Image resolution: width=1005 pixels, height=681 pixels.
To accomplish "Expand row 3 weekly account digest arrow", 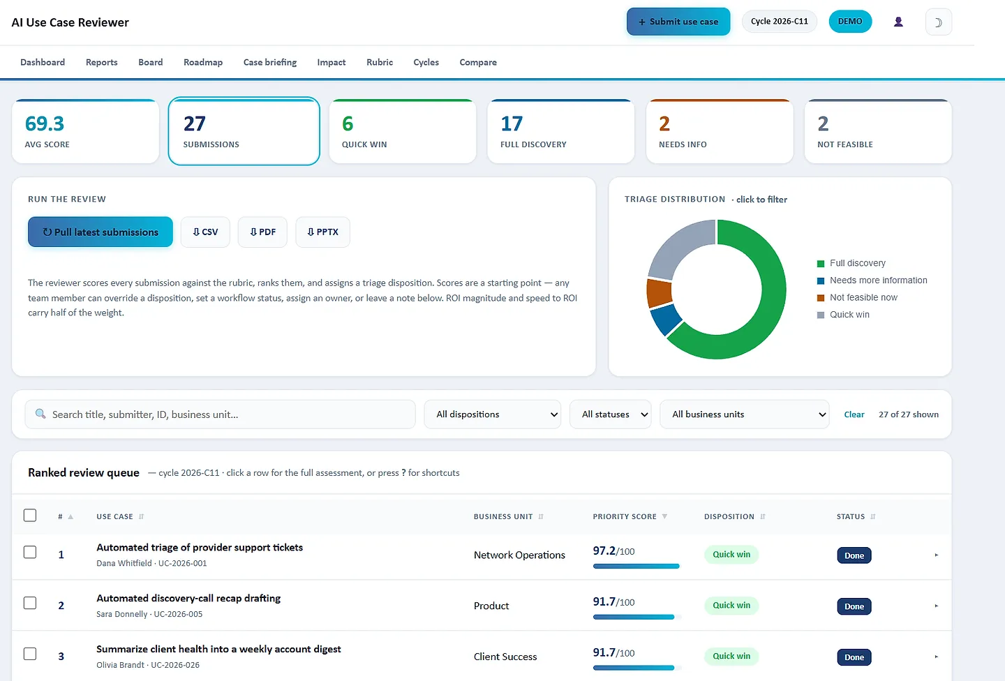I will (x=937, y=657).
